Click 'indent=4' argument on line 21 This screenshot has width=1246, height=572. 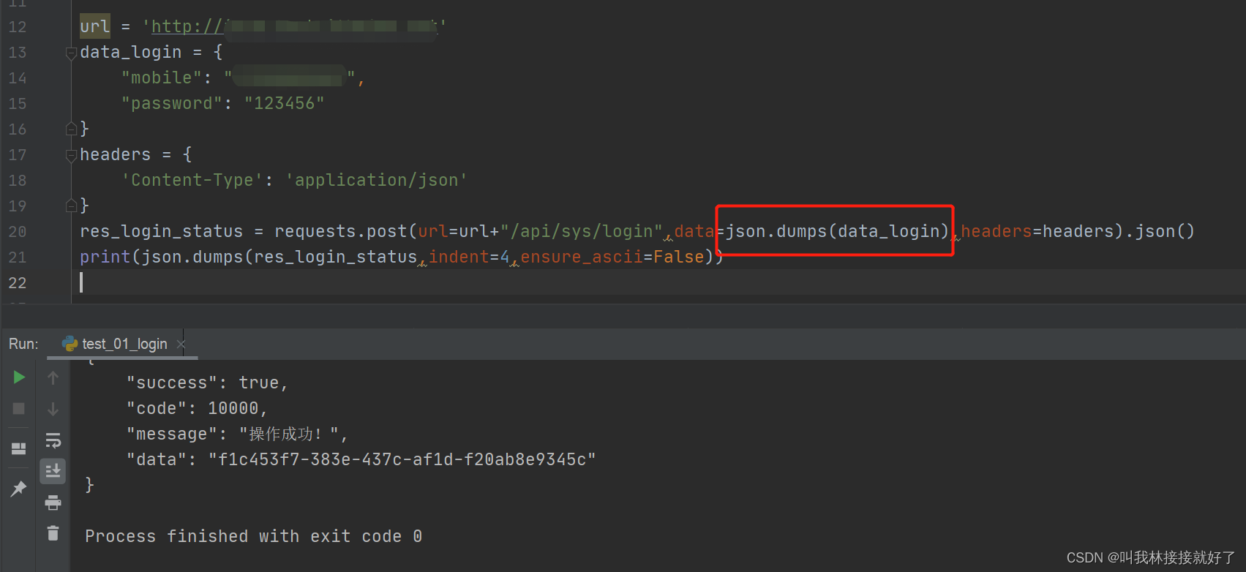(x=469, y=257)
